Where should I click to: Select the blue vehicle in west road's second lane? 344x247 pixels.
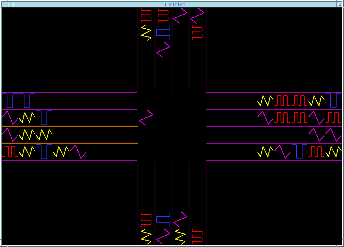click(x=44, y=117)
